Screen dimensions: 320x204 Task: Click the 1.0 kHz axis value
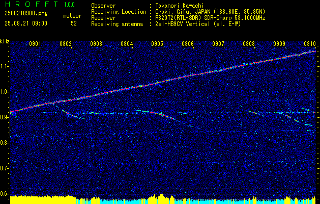pos(5,92)
